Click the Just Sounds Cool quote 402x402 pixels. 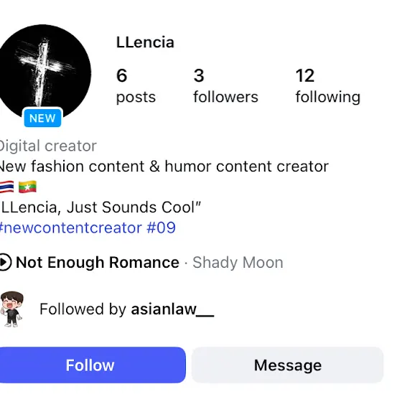click(x=100, y=207)
